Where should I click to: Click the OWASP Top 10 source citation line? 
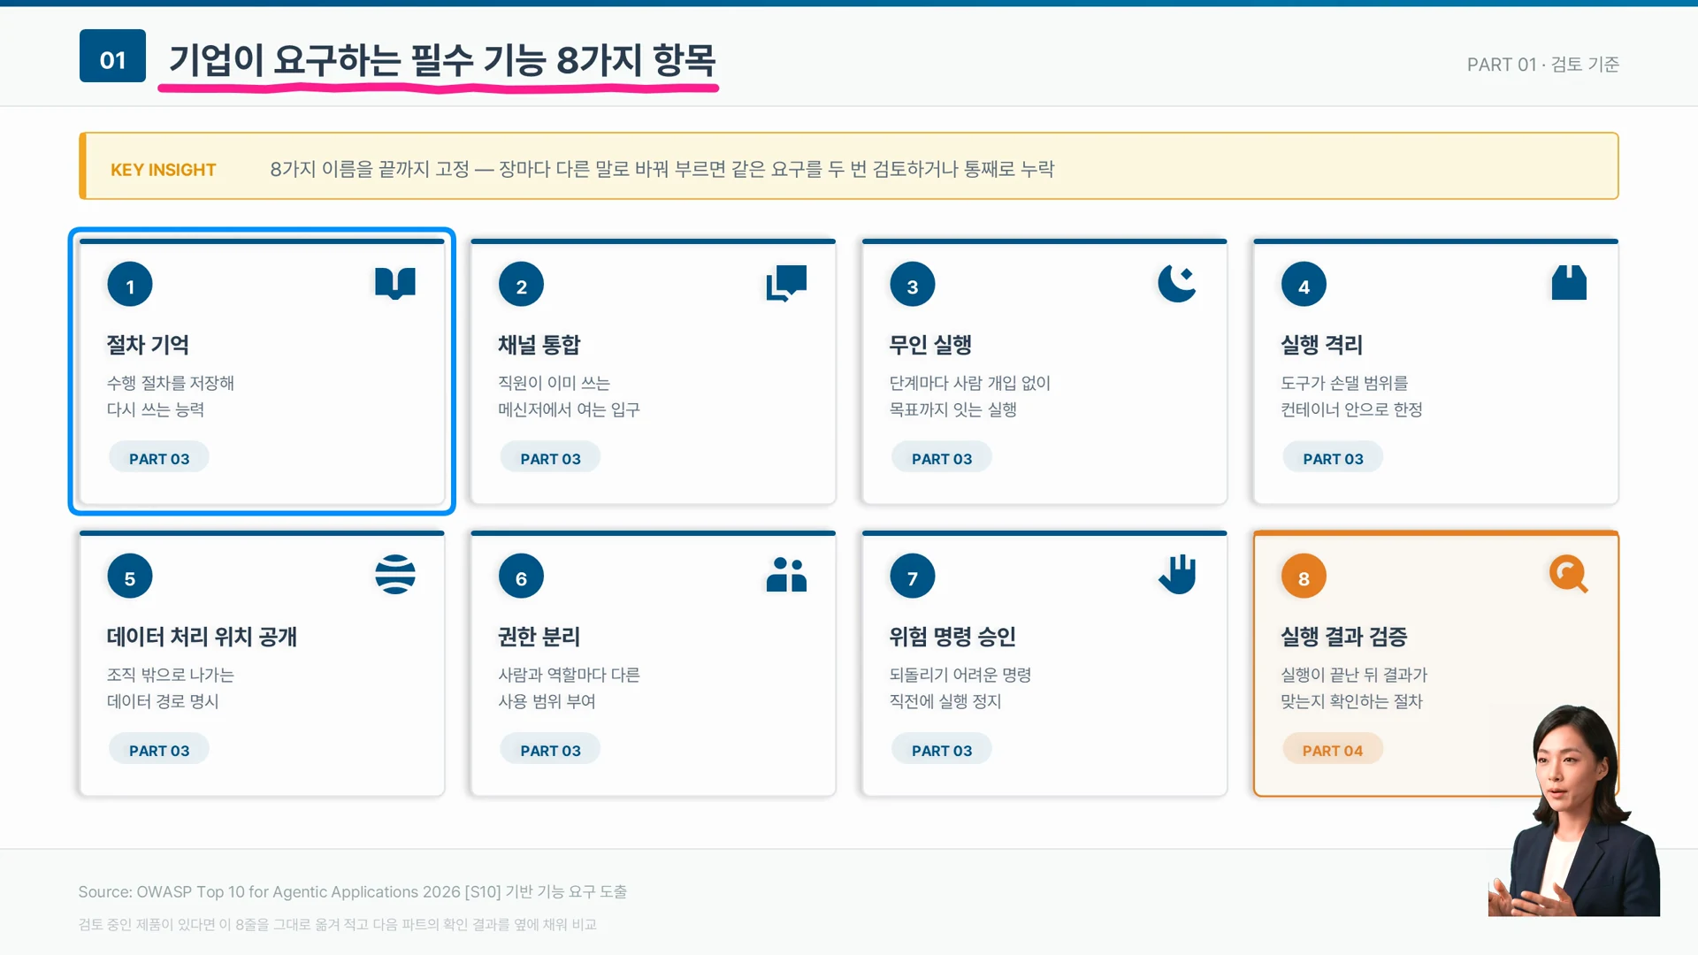352,891
